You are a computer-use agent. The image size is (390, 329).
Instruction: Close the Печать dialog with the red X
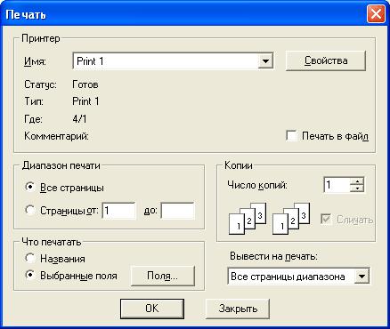pyautogui.click(x=376, y=13)
